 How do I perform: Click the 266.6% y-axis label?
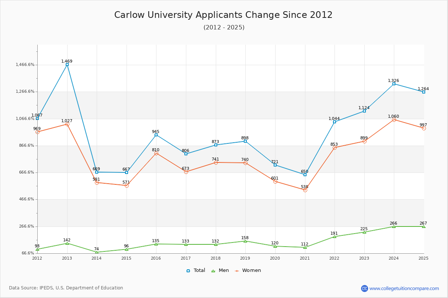point(27,226)
